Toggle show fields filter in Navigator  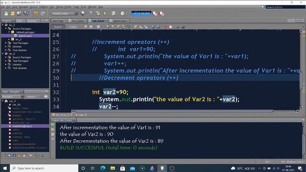coord(10,155)
